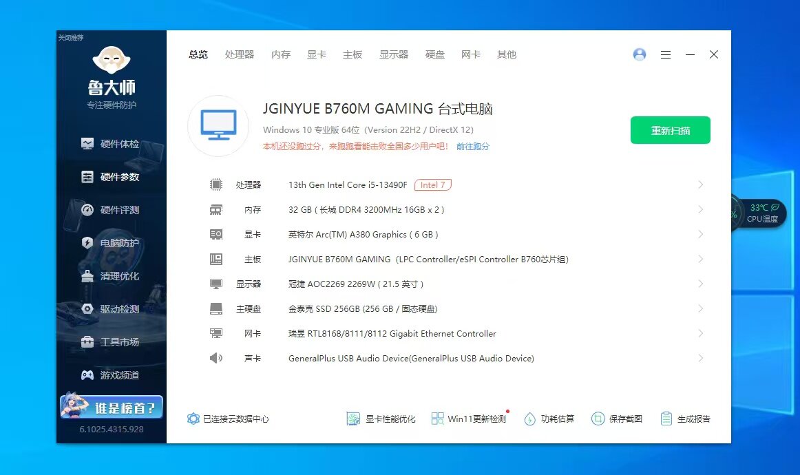800x475 pixels.
Task: Click 保存截图 save screenshot icon
Action: click(618, 419)
